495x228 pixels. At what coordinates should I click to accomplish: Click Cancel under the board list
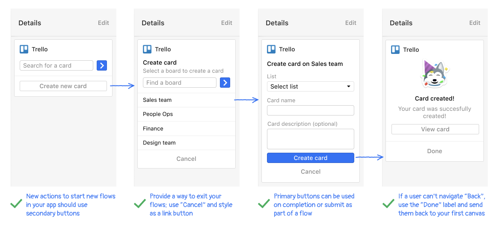186,159
